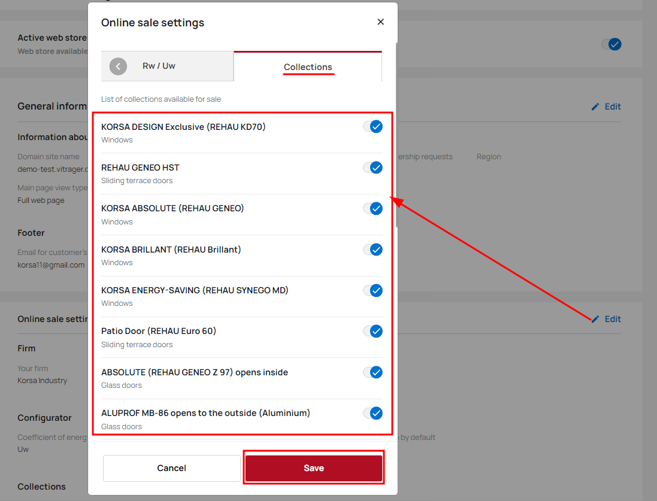
Task: Click the Korsa Industry firm name
Action: point(43,381)
